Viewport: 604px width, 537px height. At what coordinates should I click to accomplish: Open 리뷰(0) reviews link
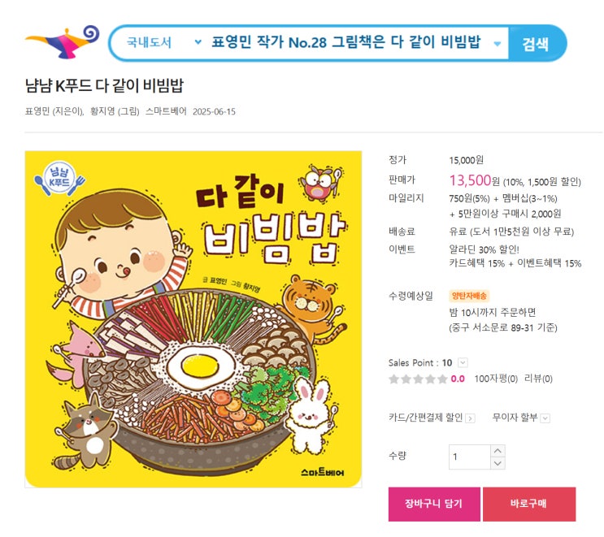tap(538, 379)
